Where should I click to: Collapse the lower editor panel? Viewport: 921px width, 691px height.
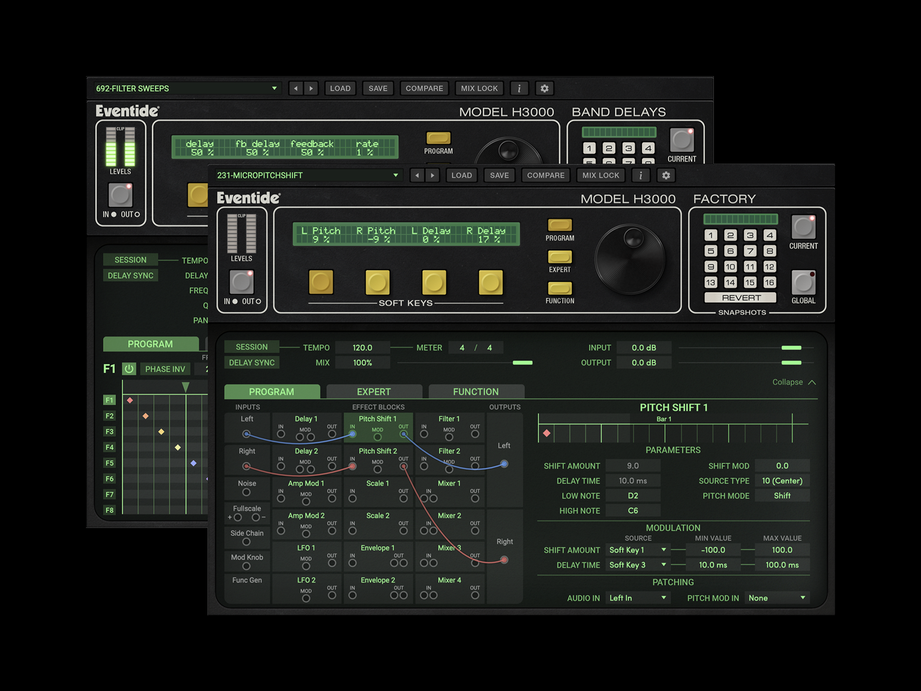[794, 382]
